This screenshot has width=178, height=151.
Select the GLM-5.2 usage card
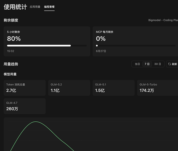pyautogui.click(x=69, y=88)
